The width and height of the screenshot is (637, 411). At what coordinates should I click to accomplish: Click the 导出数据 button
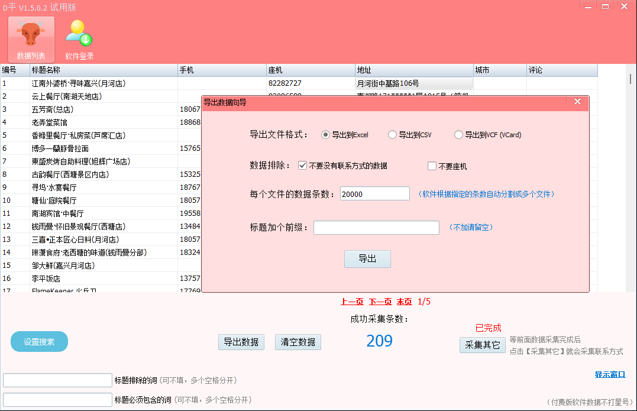click(x=241, y=342)
